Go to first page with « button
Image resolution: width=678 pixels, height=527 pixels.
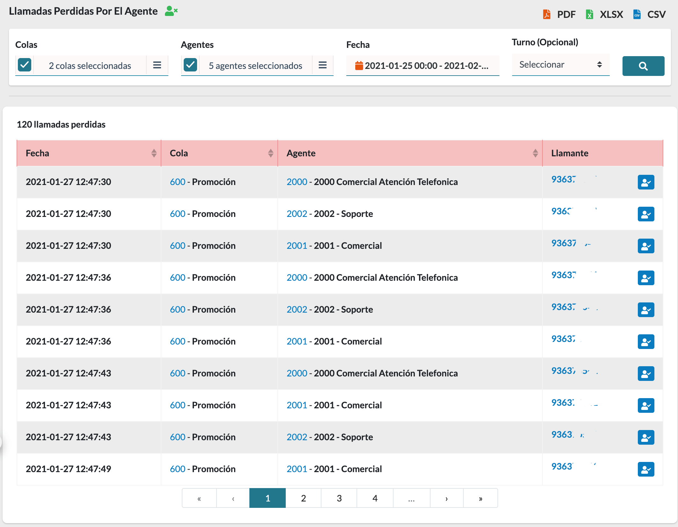point(199,498)
